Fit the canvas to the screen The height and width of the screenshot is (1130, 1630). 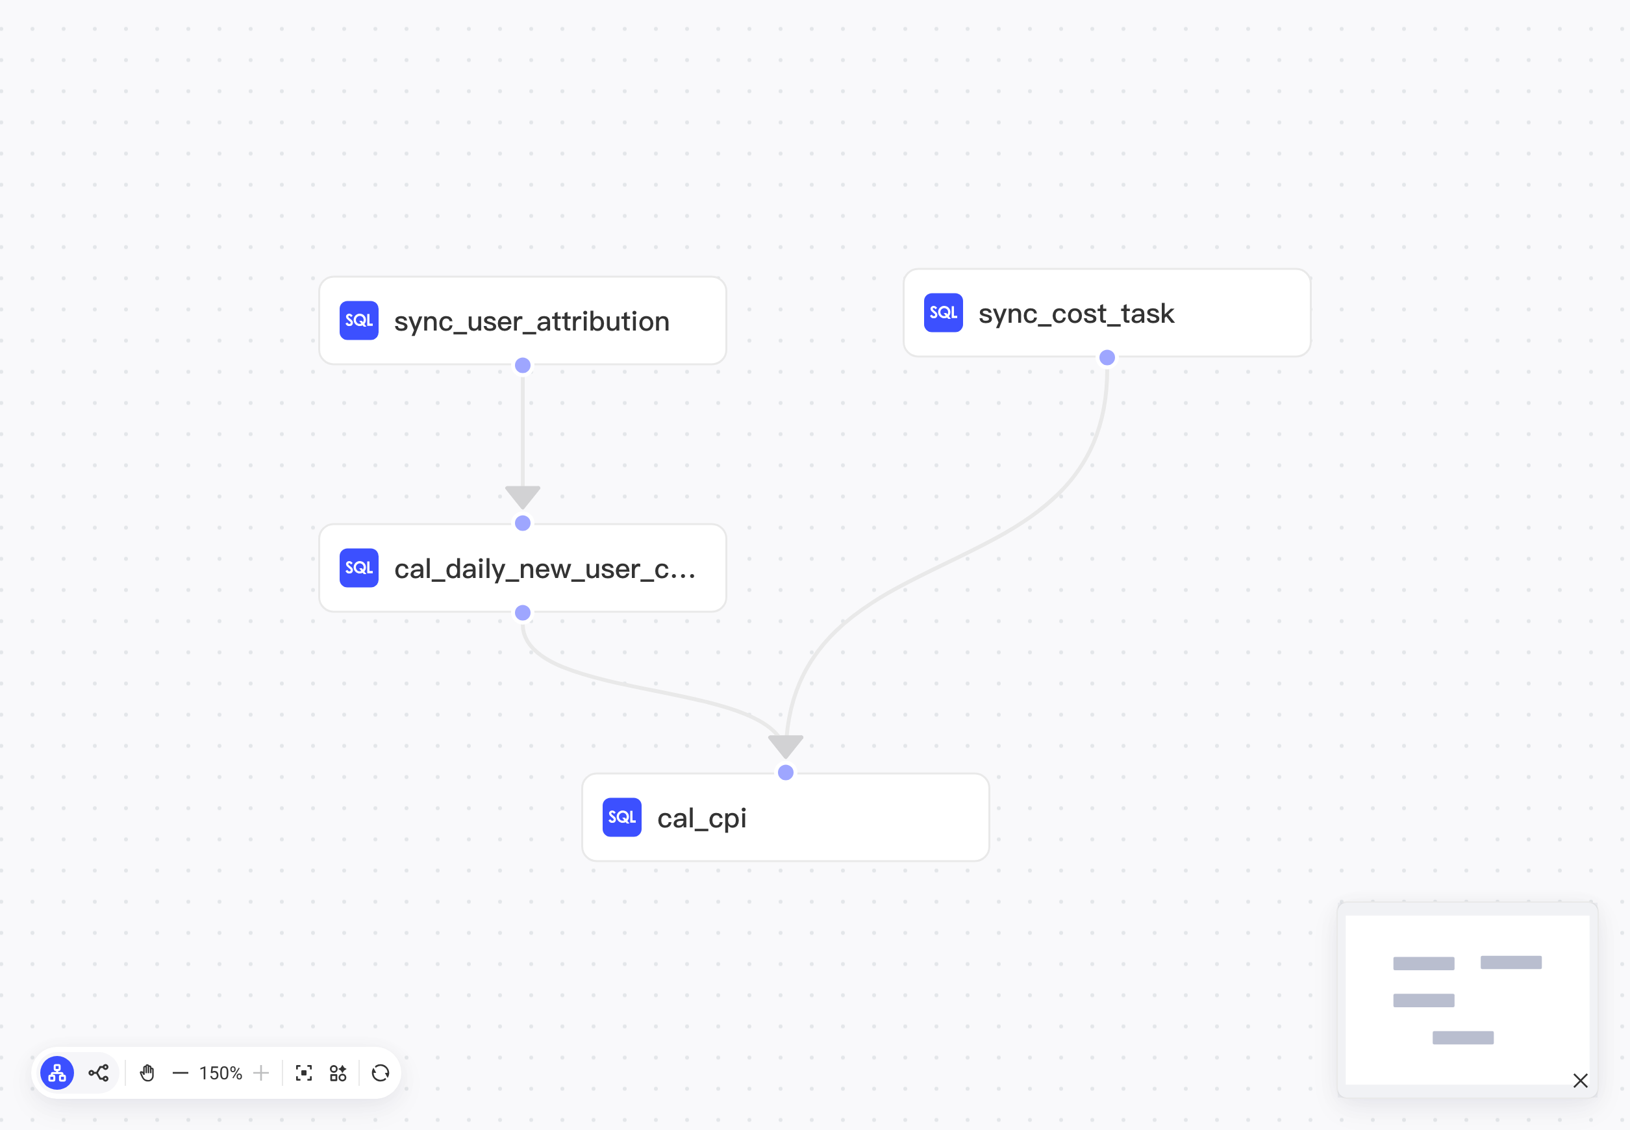[304, 1073]
